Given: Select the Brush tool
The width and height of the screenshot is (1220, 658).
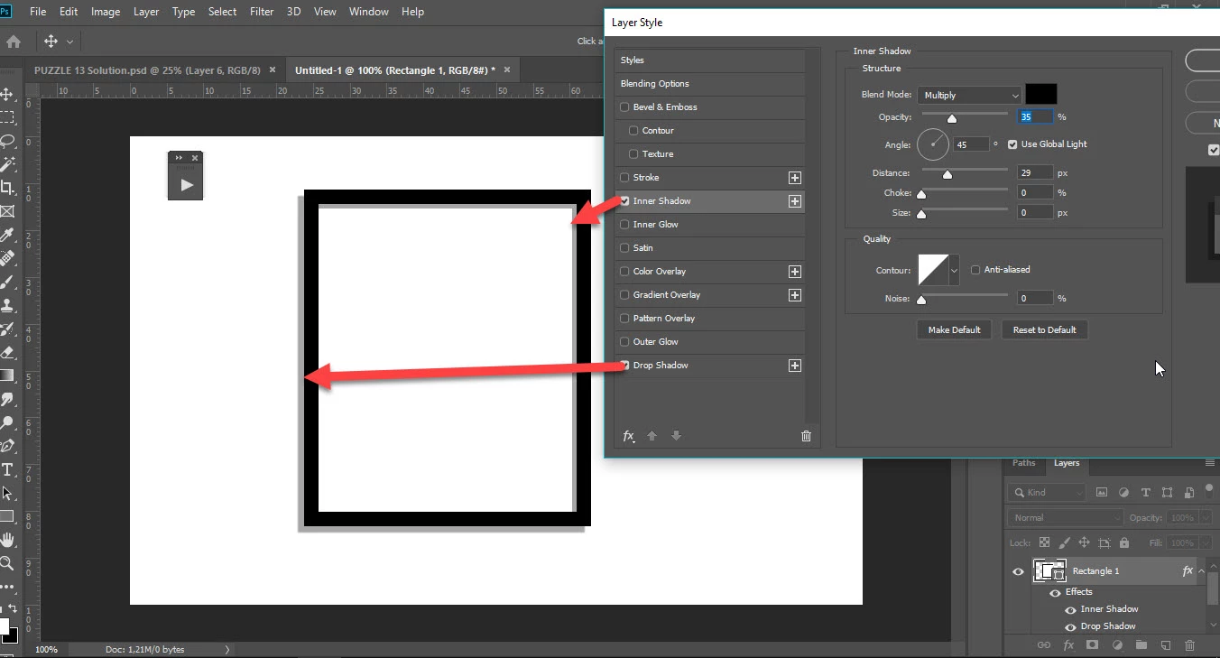Looking at the screenshot, I should pos(6,282).
